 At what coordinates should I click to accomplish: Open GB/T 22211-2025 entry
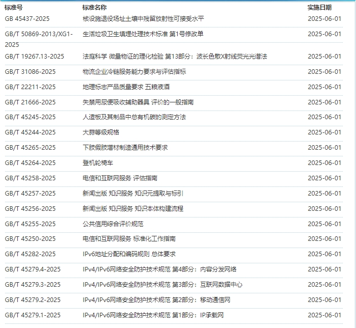tap(30, 87)
